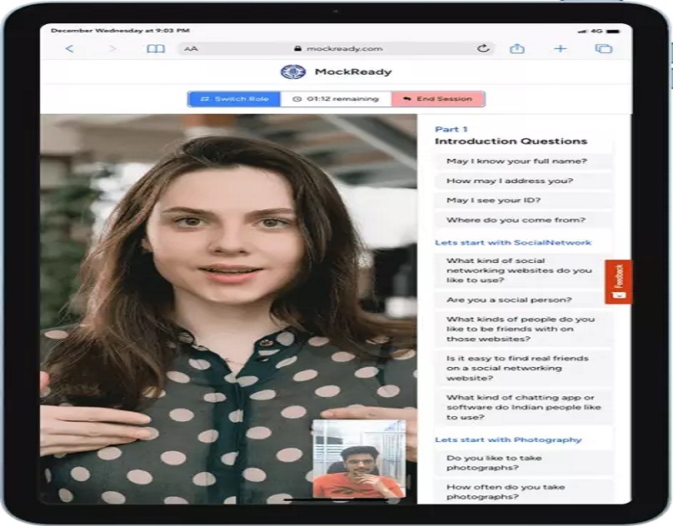The image size is (673, 526).
Task: Open the tabs overview icon
Action: pyautogui.click(x=603, y=49)
